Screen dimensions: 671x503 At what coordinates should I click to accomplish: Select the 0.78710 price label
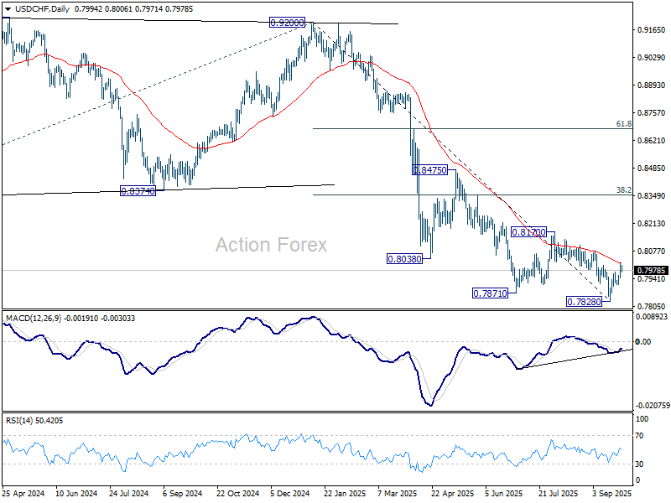point(490,293)
